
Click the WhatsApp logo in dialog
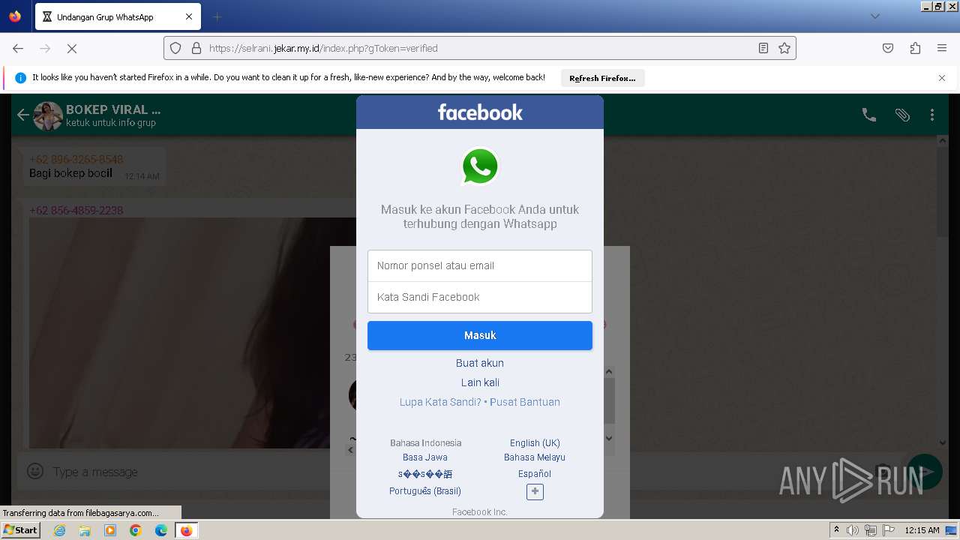click(480, 166)
